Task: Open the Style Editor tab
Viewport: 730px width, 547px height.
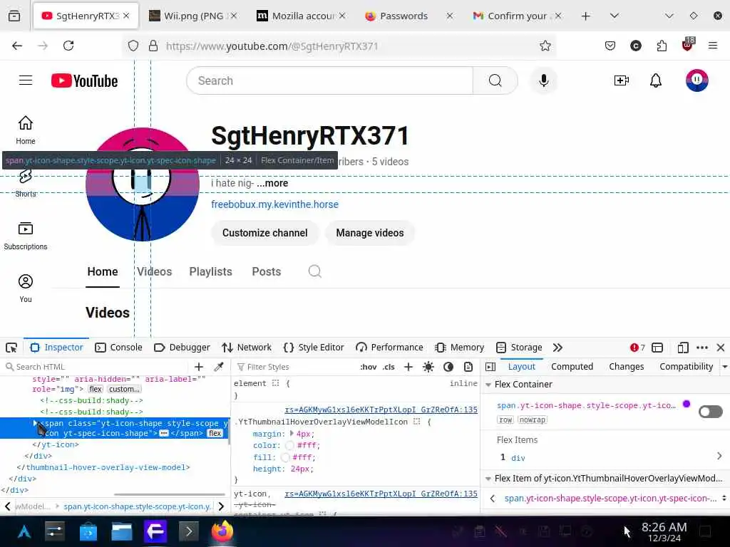Action: tap(314, 348)
